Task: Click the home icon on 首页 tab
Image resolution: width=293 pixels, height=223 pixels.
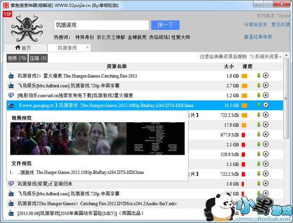Action: pyautogui.click(x=18, y=47)
